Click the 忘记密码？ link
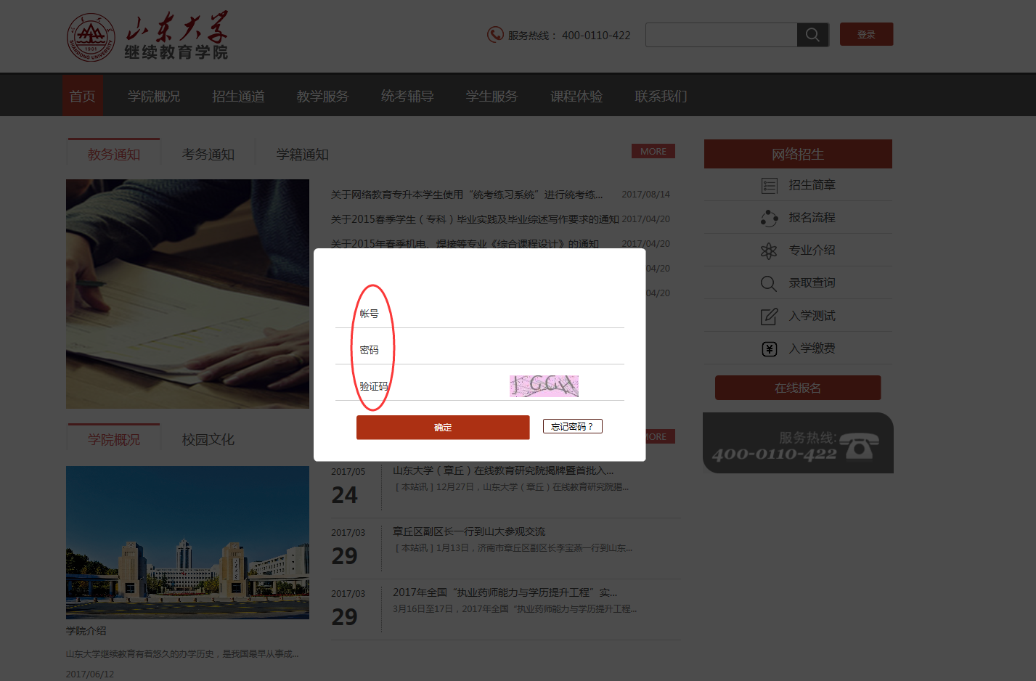 (x=573, y=426)
